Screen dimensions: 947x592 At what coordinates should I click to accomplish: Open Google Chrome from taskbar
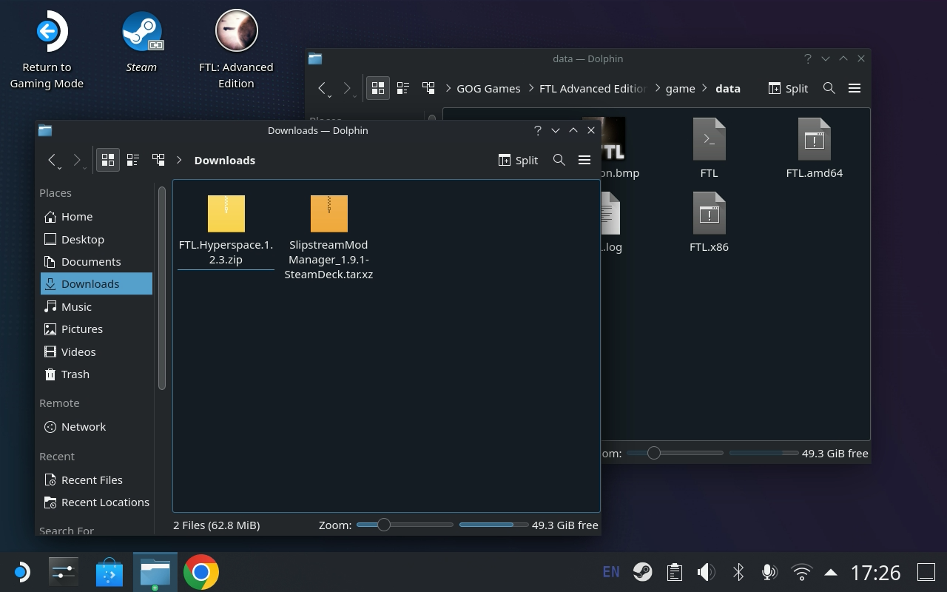click(201, 572)
